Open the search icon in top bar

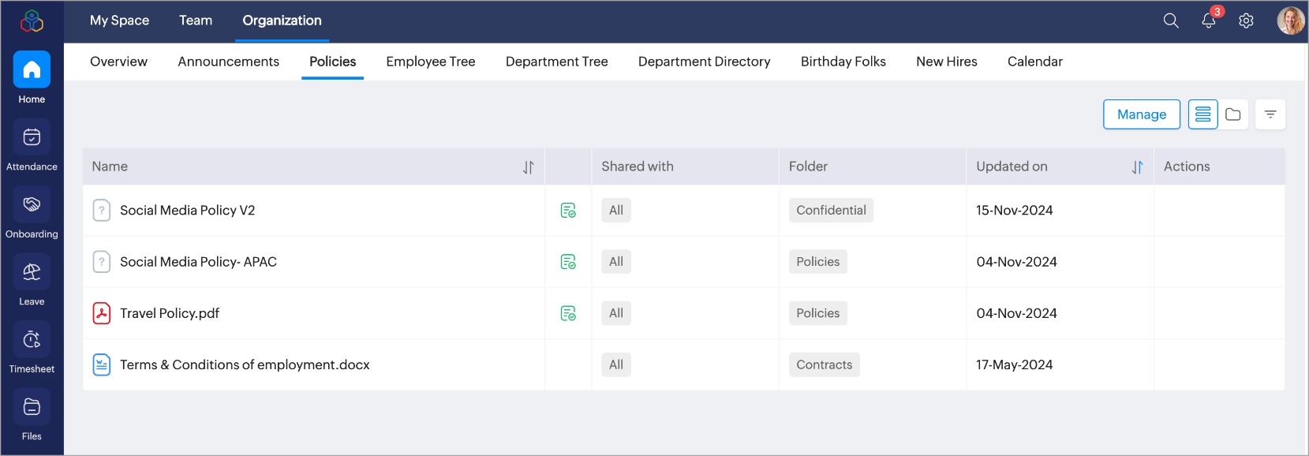[1171, 21]
